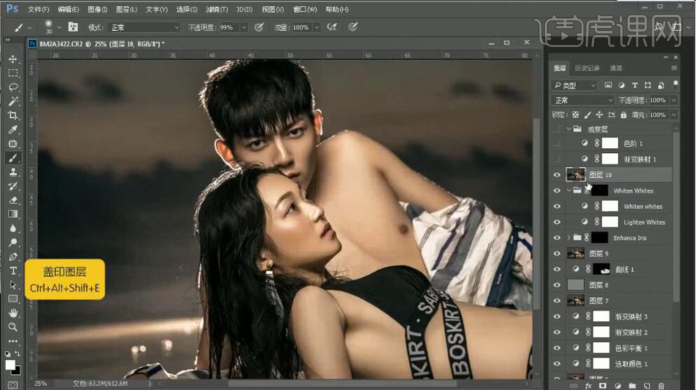Select the Clone Stamp tool
The height and width of the screenshot is (390, 696).
[13, 172]
